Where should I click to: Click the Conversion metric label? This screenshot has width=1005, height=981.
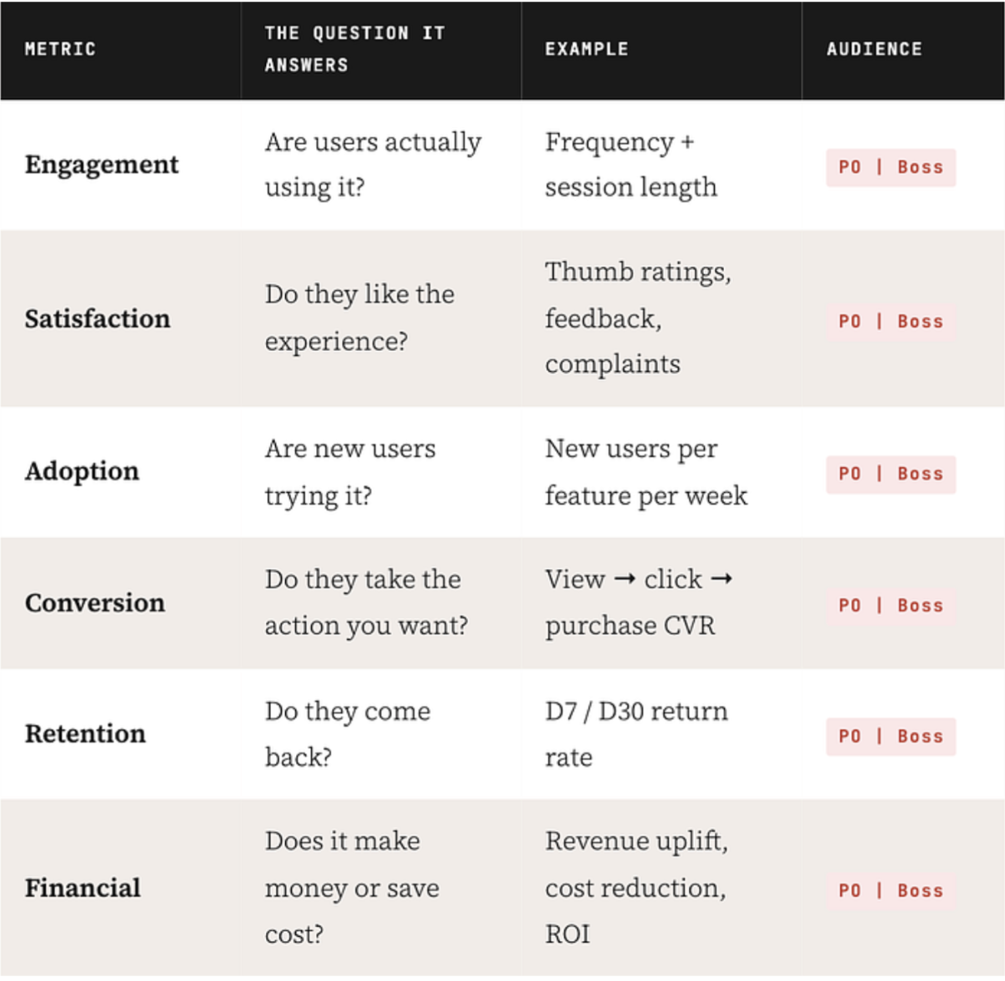tap(94, 602)
